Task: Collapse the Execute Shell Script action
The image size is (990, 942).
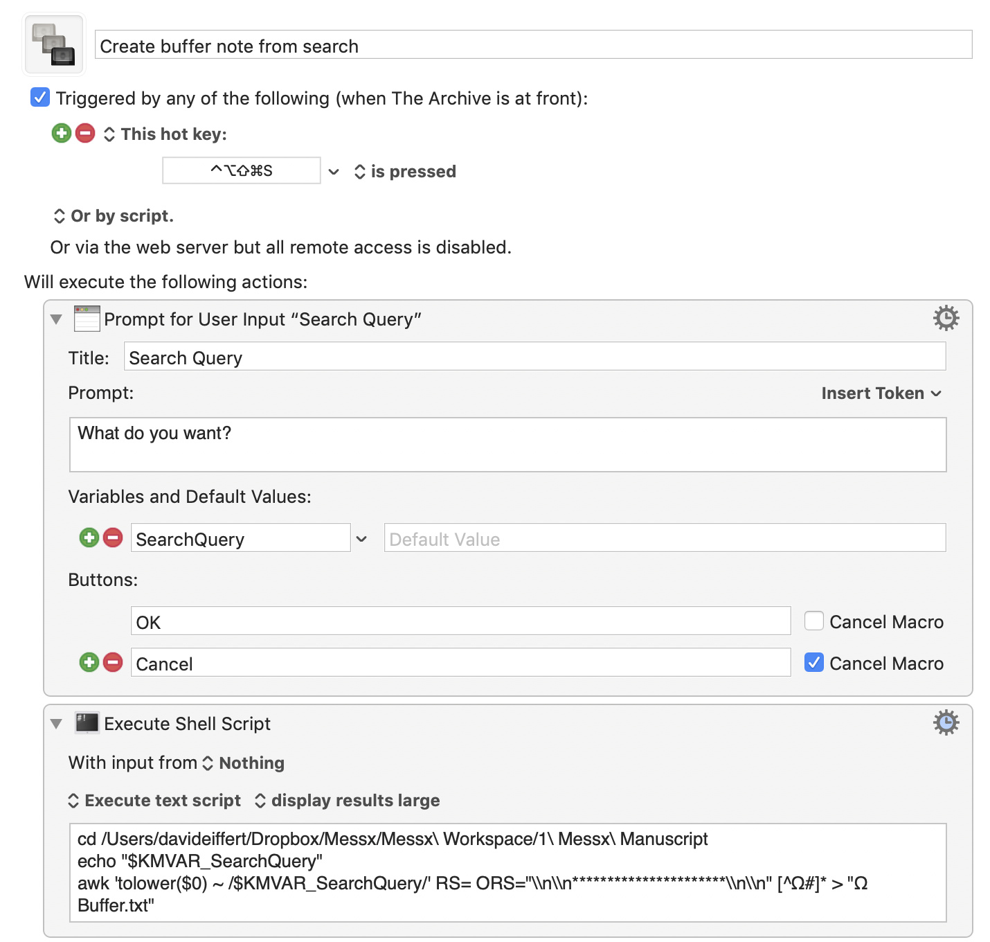Action: click(x=57, y=724)
